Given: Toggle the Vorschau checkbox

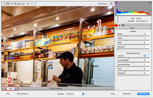Looking at the screenshot, I should [x=99, y=4].
